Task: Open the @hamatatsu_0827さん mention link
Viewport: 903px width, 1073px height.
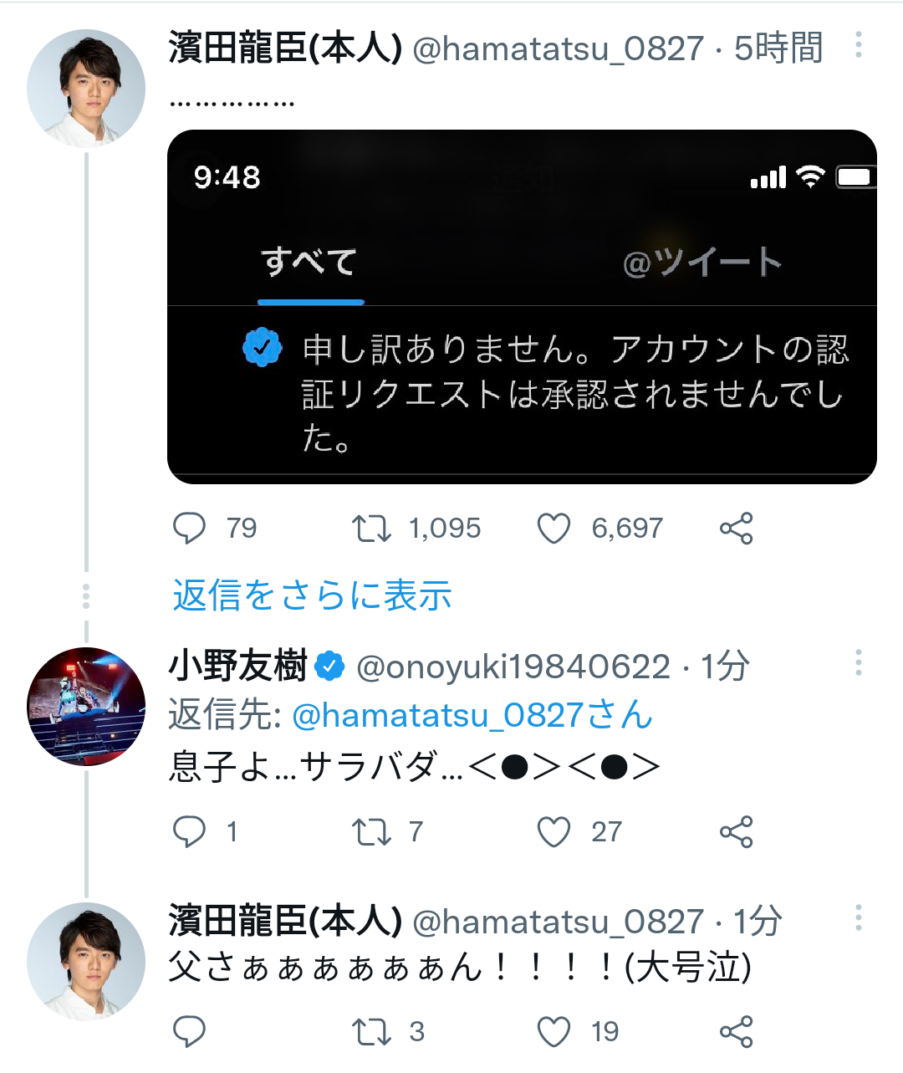Action: [x=472, y=716]
